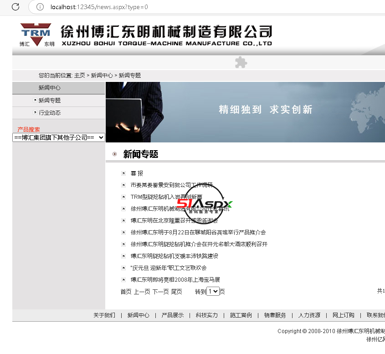Click arrow icon beside 上海宝马展 article
The height and width of the screenshot is (354, 385).
123,280
